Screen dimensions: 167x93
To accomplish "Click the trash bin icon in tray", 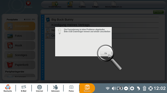I will (x=144, y=88).
